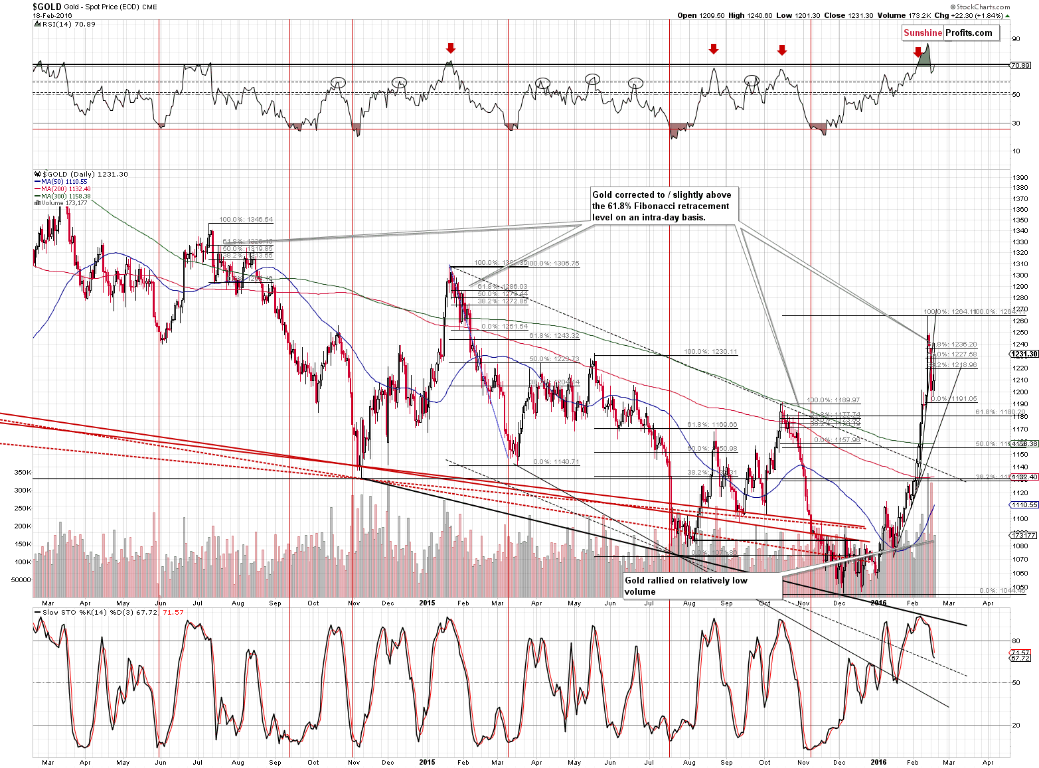Screen dimensions: 1039x768
Task: Click the High 1240.60 value in the header
Action: tap(750, 15)
